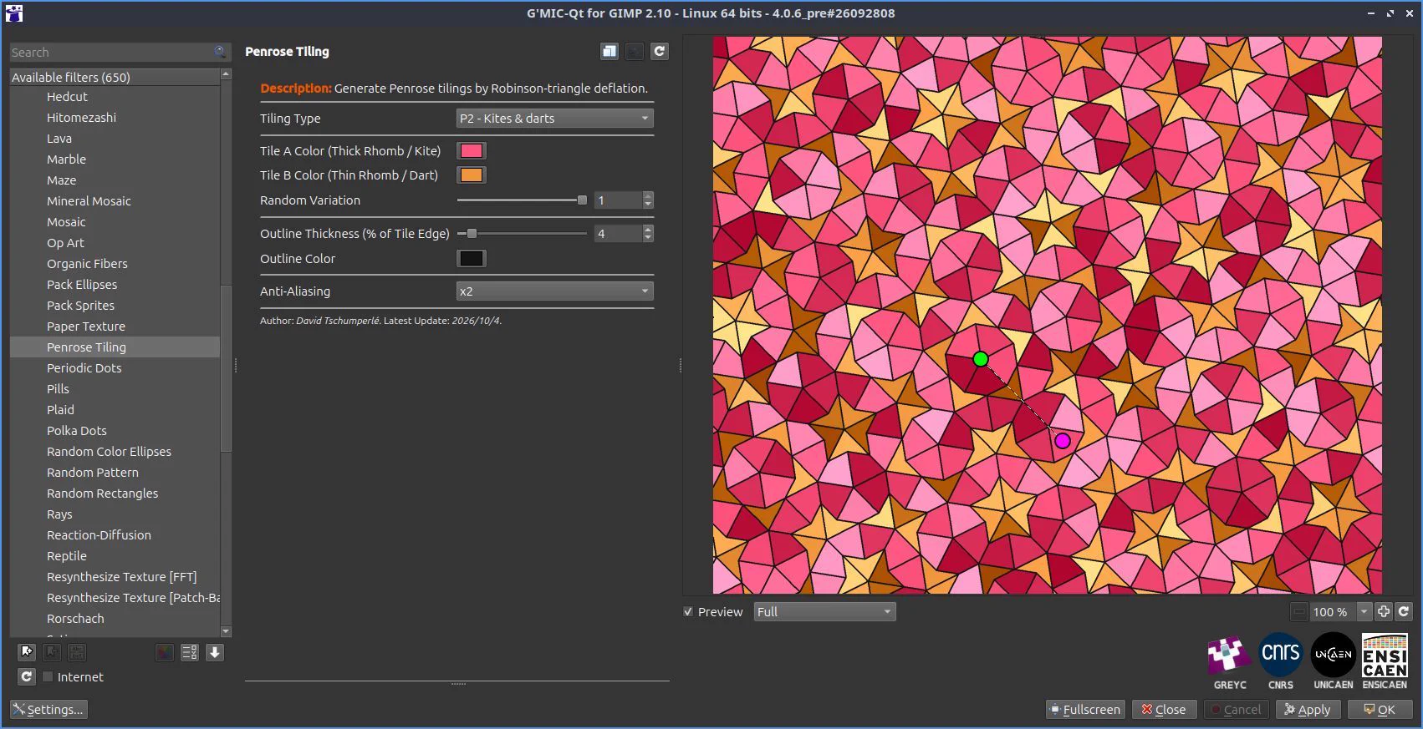The image size is (1423, 729).
Task: Click the magenta keypoint in the preview
Action: [1063, 441]
